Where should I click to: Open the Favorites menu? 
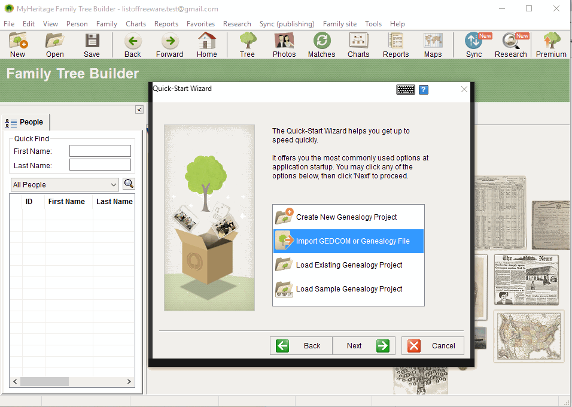[200, 24]
